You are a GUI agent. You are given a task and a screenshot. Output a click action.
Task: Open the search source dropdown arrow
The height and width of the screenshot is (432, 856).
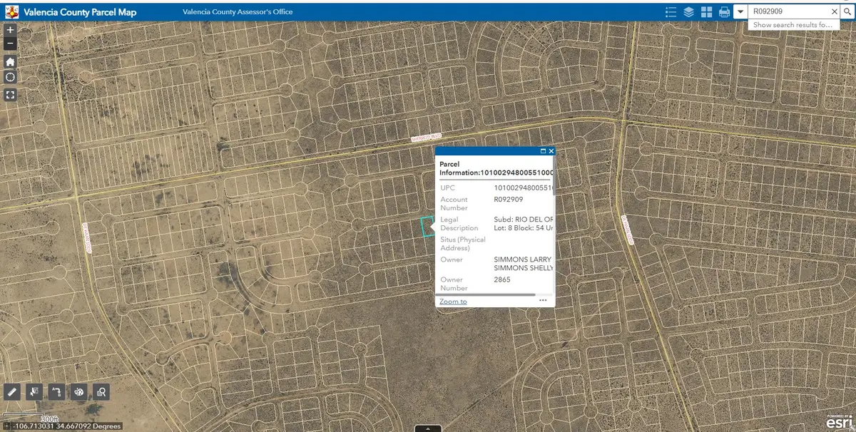(740, 11)
